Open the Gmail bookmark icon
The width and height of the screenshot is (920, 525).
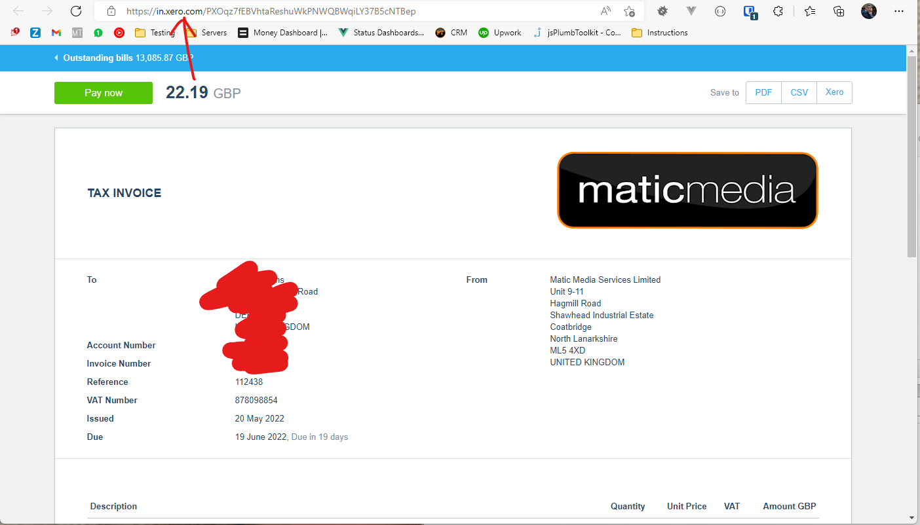click(x=56, y=32)
